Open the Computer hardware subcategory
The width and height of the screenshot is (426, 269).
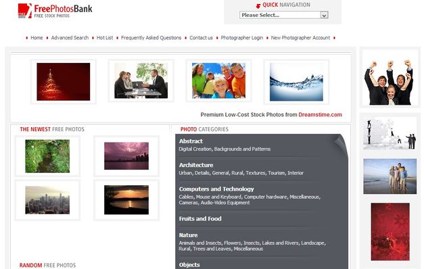265,197
